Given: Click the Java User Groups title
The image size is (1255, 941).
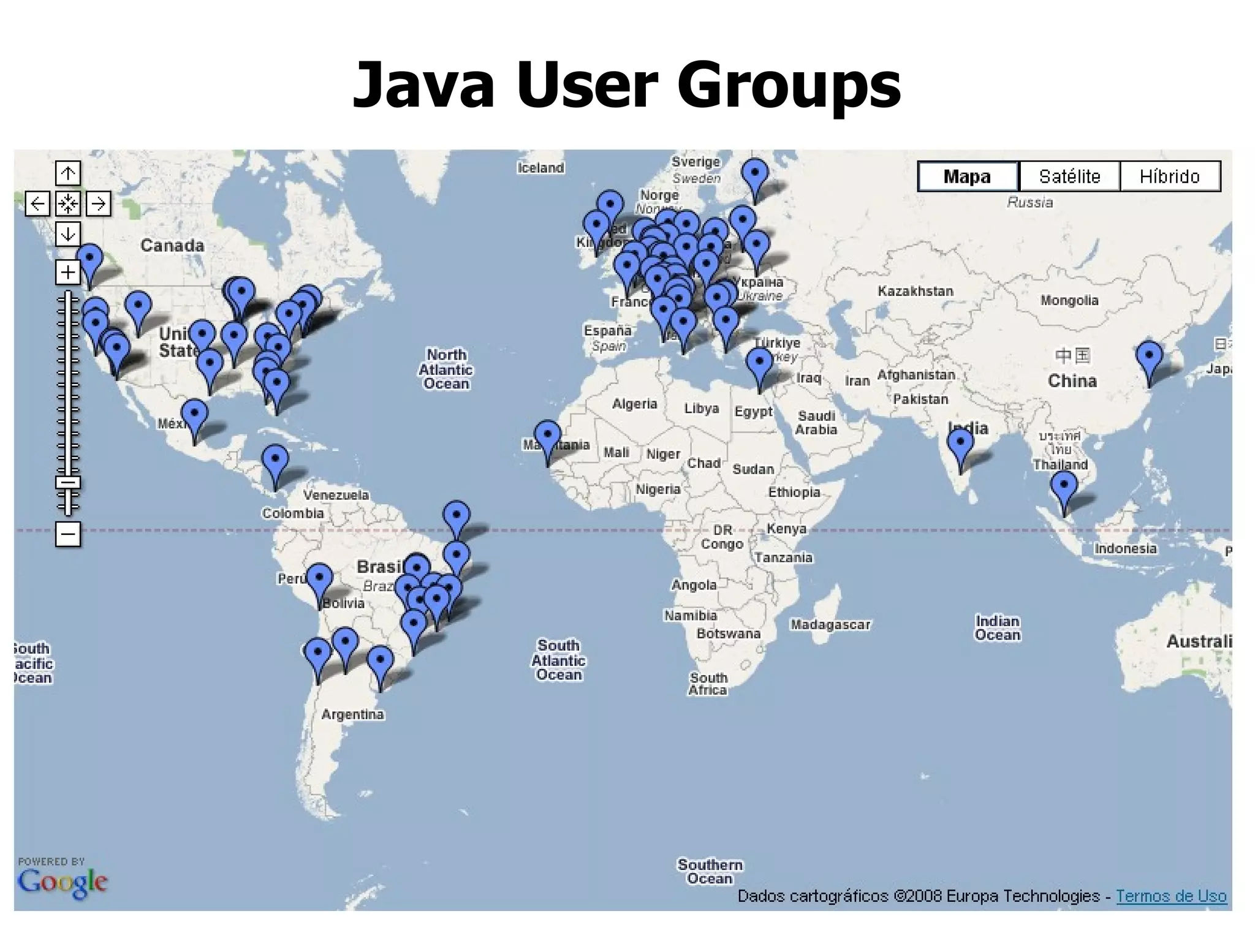Looking at the screenshot, I should (x=627, y=85).
